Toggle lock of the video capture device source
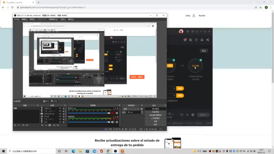274x154 pixels. coord(63,114)
